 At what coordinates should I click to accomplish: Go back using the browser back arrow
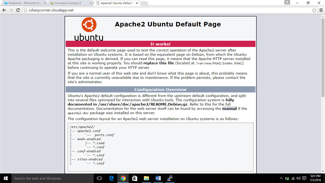point(4,10)
